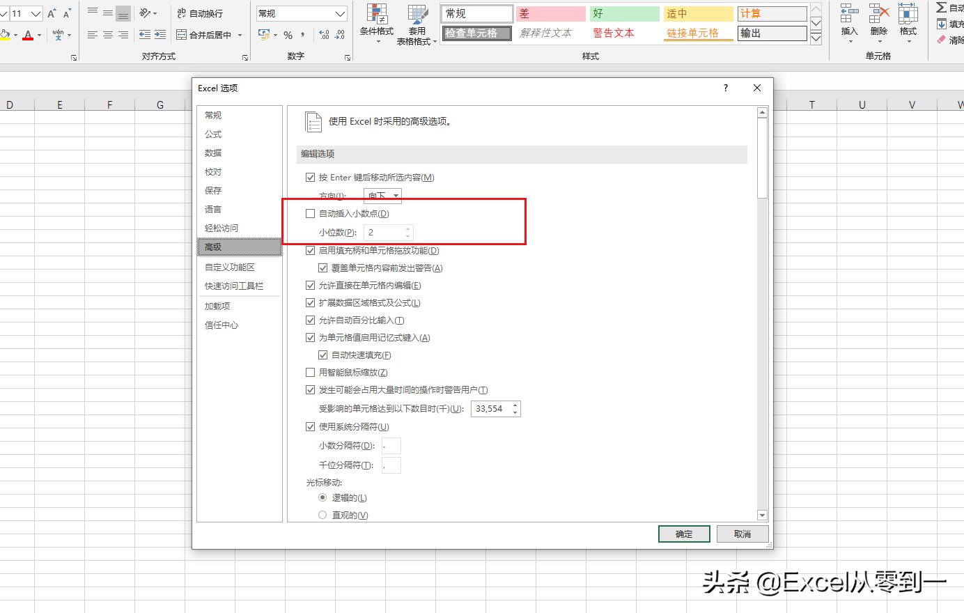
Task: Click the decrease font size icon
Action: [x=67, y=13]
